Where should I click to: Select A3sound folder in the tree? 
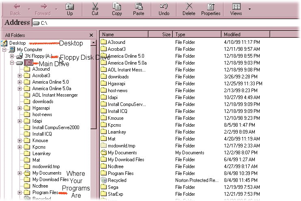(41, 69)
